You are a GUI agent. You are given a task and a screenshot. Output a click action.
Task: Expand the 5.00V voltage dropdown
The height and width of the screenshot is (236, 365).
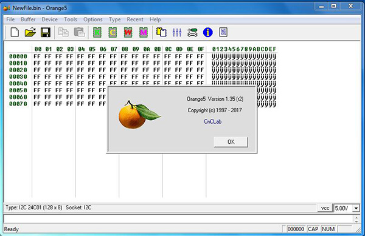point(356,208)
